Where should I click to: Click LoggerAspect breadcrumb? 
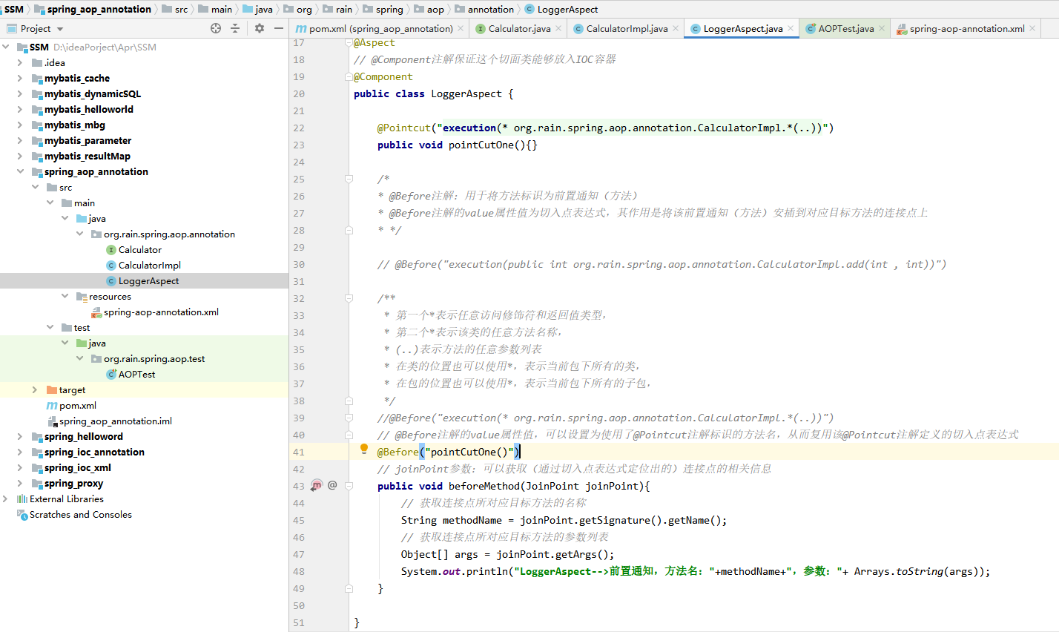(x=567, y=9)
